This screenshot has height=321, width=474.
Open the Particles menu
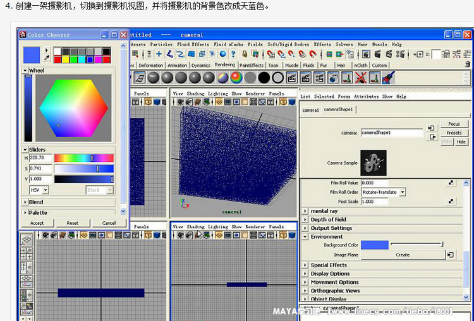[161, 44]
